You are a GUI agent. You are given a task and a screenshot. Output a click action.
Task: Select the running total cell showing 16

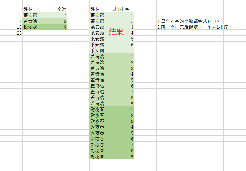pyautogui.click(x=11, y=27)
